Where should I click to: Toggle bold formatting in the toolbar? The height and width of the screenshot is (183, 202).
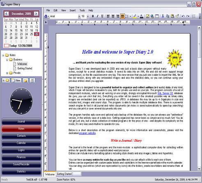[93, 16]
